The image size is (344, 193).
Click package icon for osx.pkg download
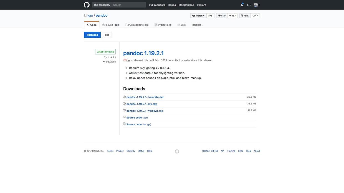[124, 104]
